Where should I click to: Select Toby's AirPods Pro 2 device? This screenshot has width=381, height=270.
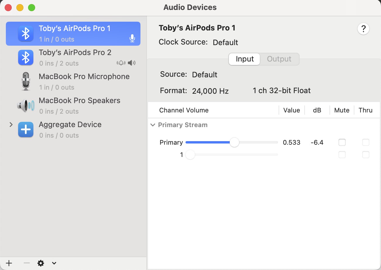[x=73, y=58]
